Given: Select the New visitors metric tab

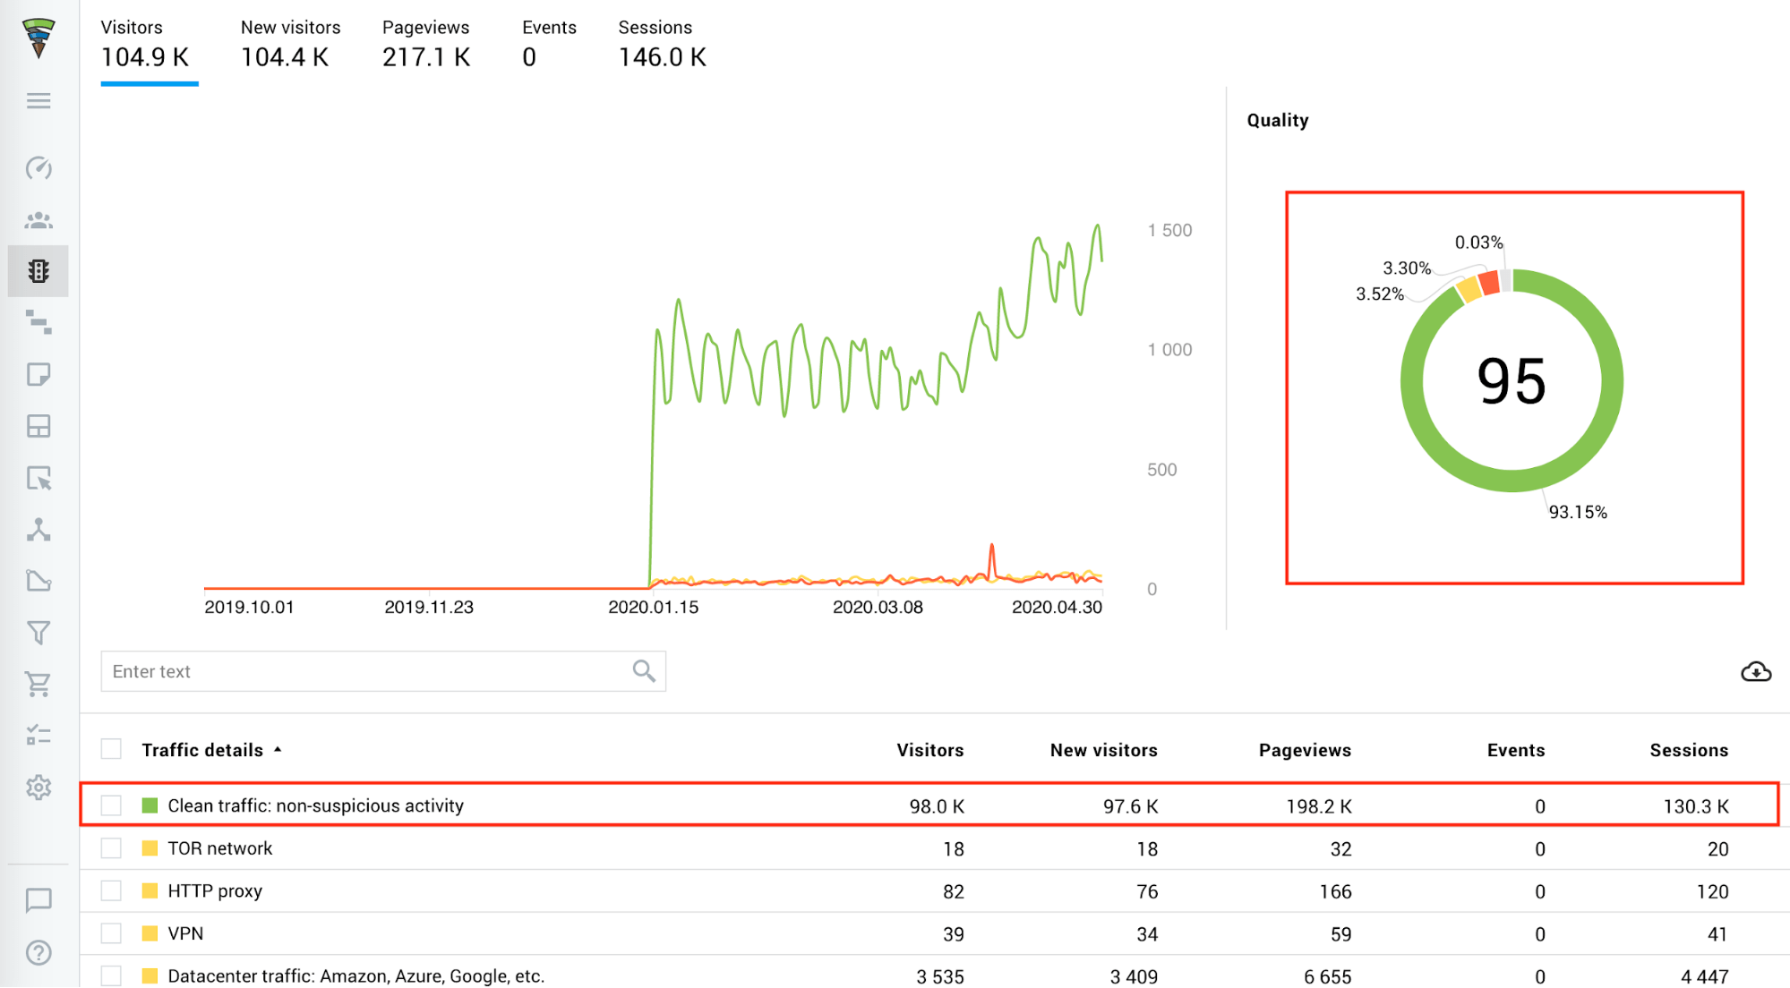Looking at the screenshot, I should (x=290, y=43).
